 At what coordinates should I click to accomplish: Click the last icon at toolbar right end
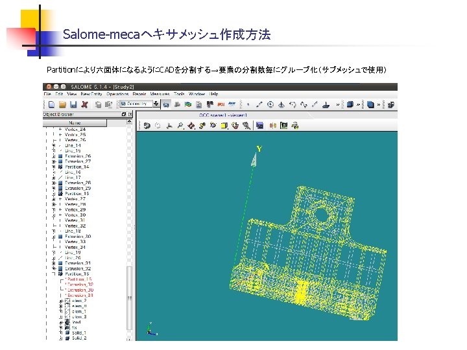pyautogui.click(x=390, y=104)
